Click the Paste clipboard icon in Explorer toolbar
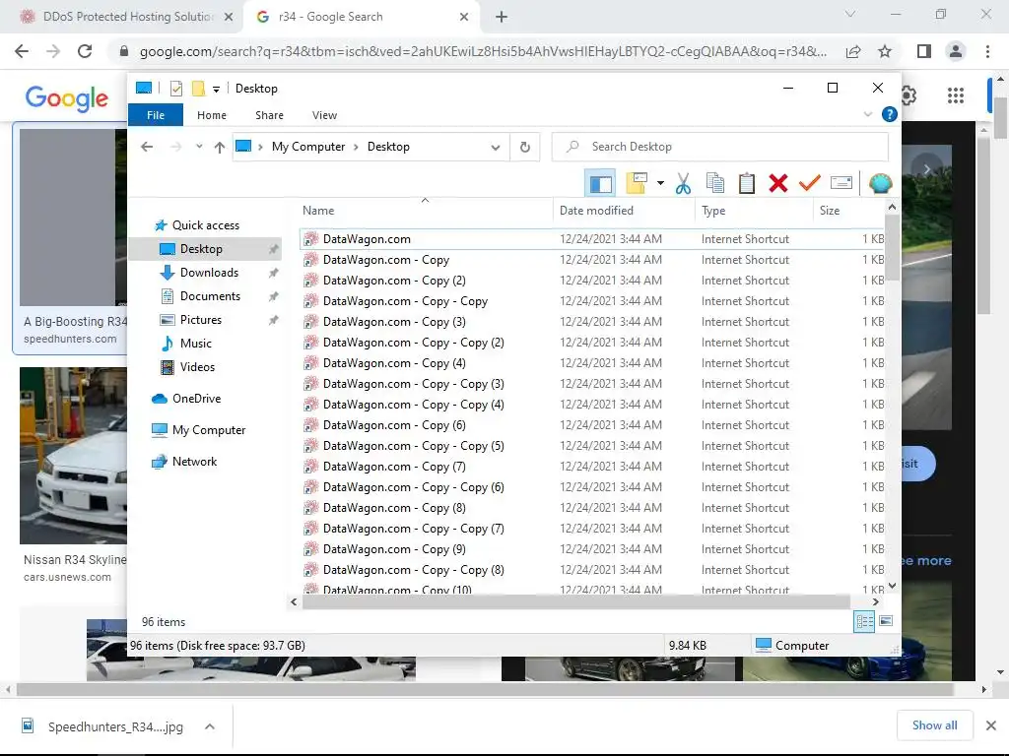Viewport: 1009px width, 756px height. [x=747, y=184]
